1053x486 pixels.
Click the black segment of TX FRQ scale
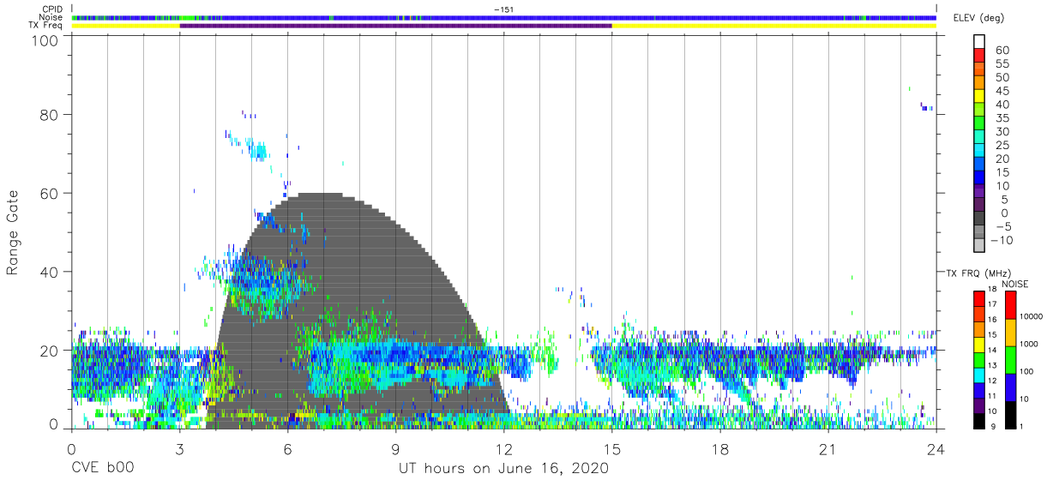(979, 420)
